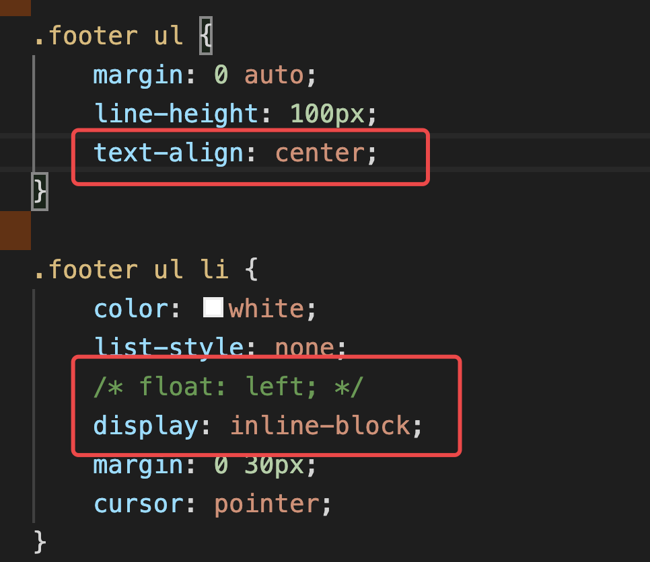
Task: Click the commented-out float: left line
Action: pyautogui.click(x=228, y=387)
